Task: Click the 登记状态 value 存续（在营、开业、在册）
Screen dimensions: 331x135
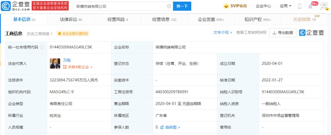Action: coord(177,64)
